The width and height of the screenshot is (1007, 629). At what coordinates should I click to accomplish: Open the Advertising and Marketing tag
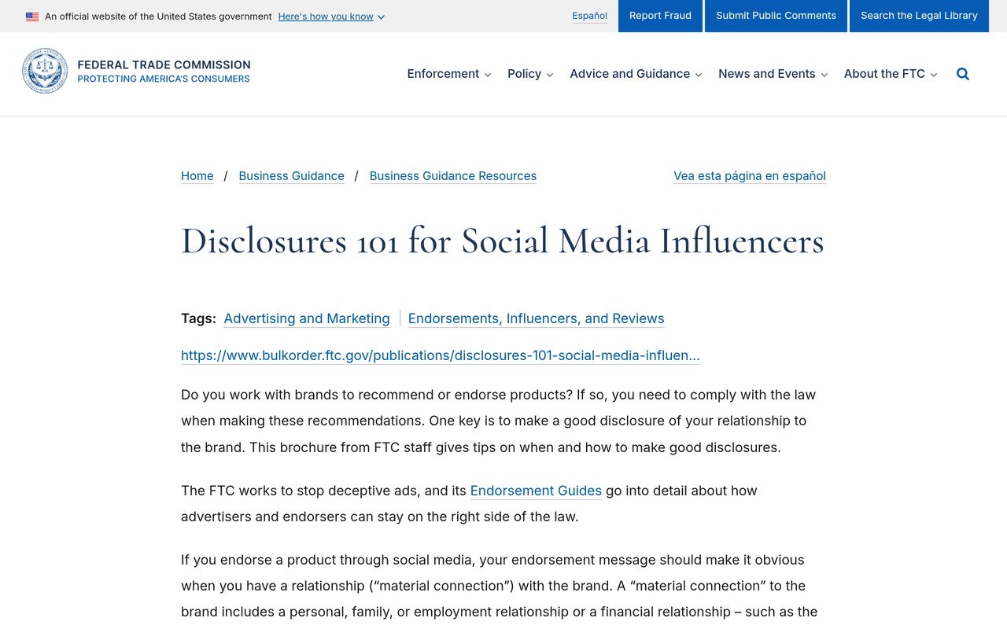tap(307, 318)
